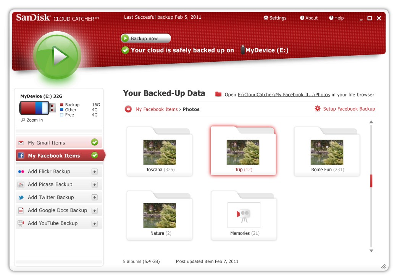Click plus button for Add Flickr Backup
This screenshot has height=279, width=394.
94,172
